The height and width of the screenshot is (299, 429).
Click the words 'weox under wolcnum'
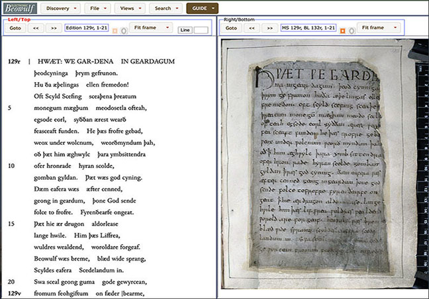click(x=64, y=143)
